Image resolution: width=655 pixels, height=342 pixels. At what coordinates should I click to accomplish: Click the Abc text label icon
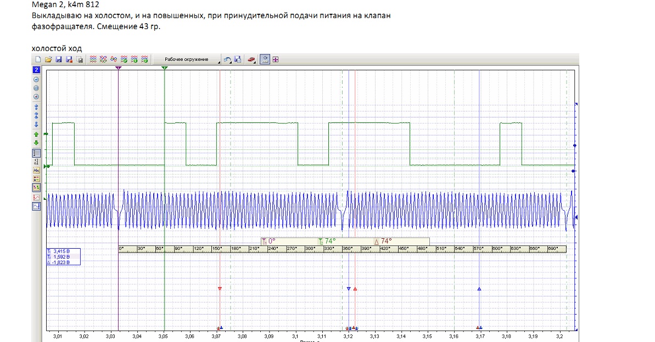tap(36, 170)
